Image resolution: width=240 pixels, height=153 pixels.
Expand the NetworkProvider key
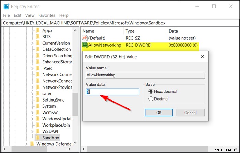pyautogui.click(x=32, y=87)
